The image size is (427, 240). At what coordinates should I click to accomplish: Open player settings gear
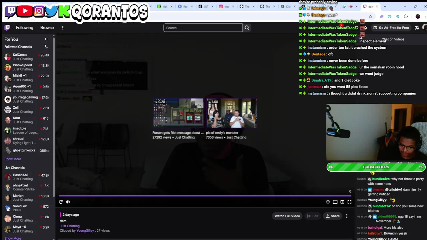click(328, 202)
